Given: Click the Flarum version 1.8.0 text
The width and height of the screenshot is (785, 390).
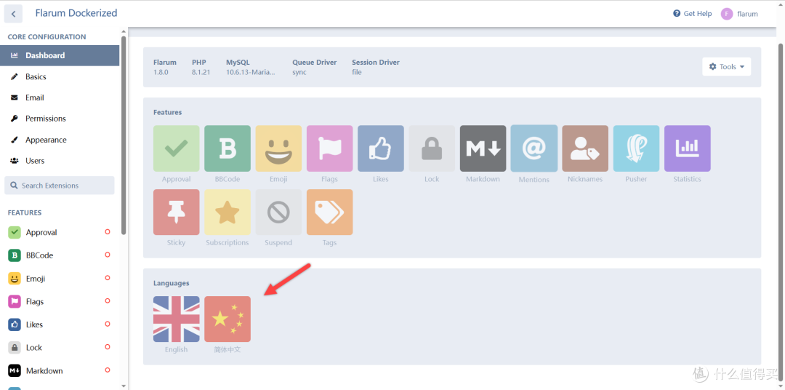Looking at the screenshot, I should pos(161,72).
